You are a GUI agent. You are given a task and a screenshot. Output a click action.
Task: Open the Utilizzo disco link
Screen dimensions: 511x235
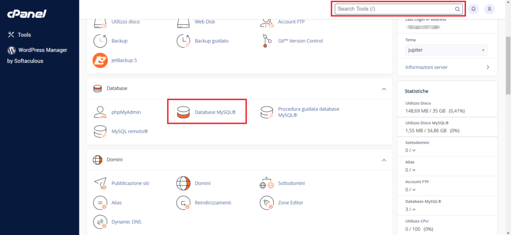pos(125,22)
